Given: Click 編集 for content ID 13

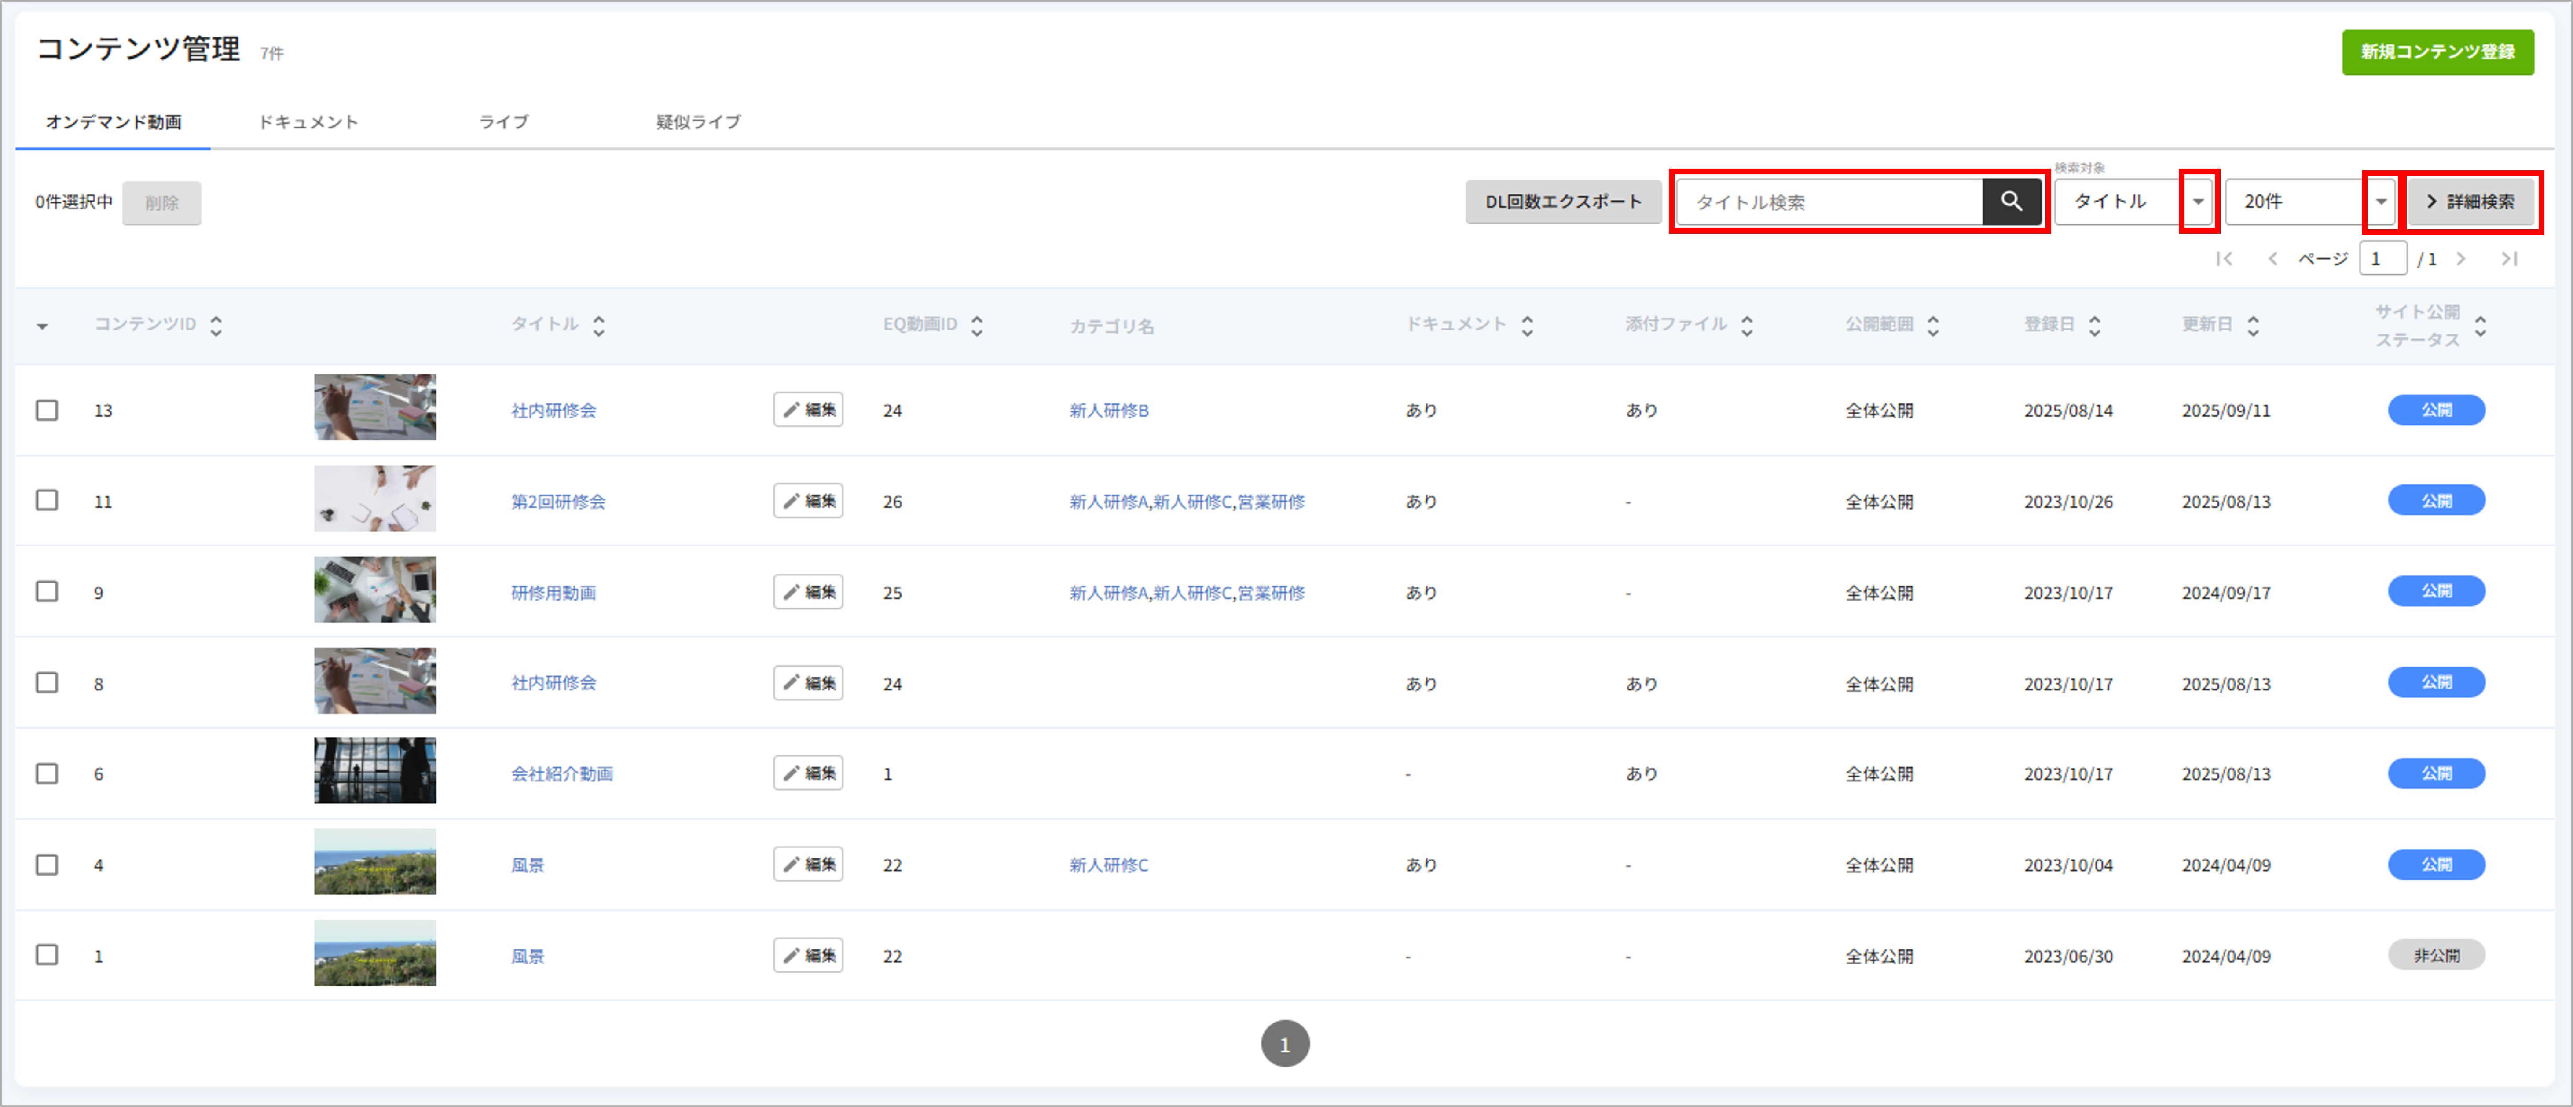Looking at the screenshot, I should click(x=808, y=410).
